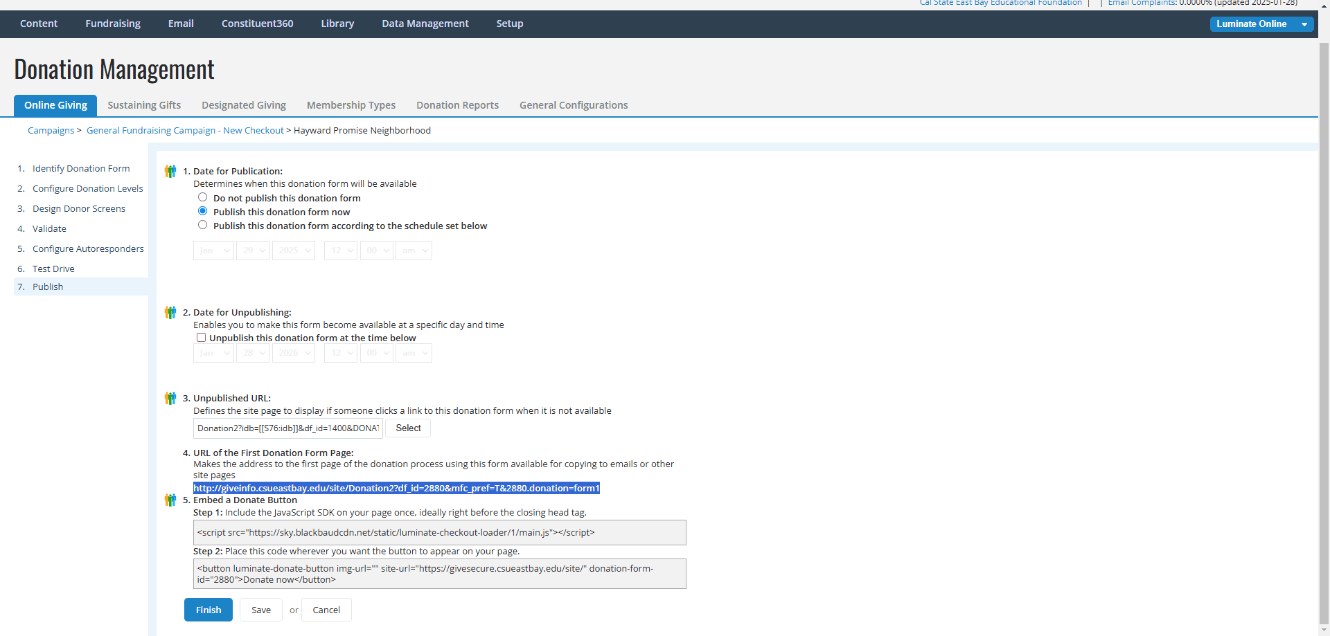Screen dimensions: 1330x636
Task: Choose publish according to schedule radio button
Action: coord(202,225)
